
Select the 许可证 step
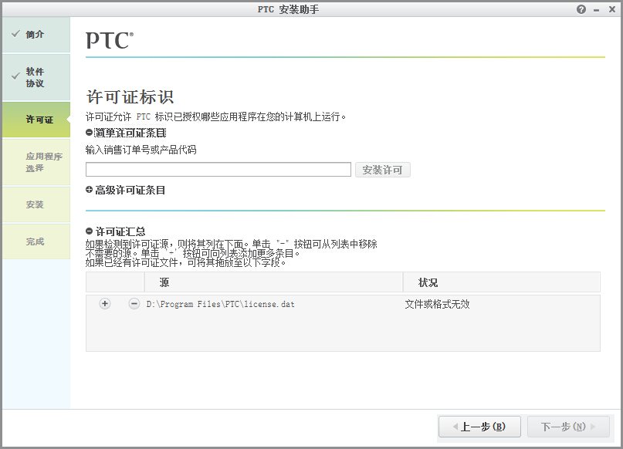click(36, 120)
